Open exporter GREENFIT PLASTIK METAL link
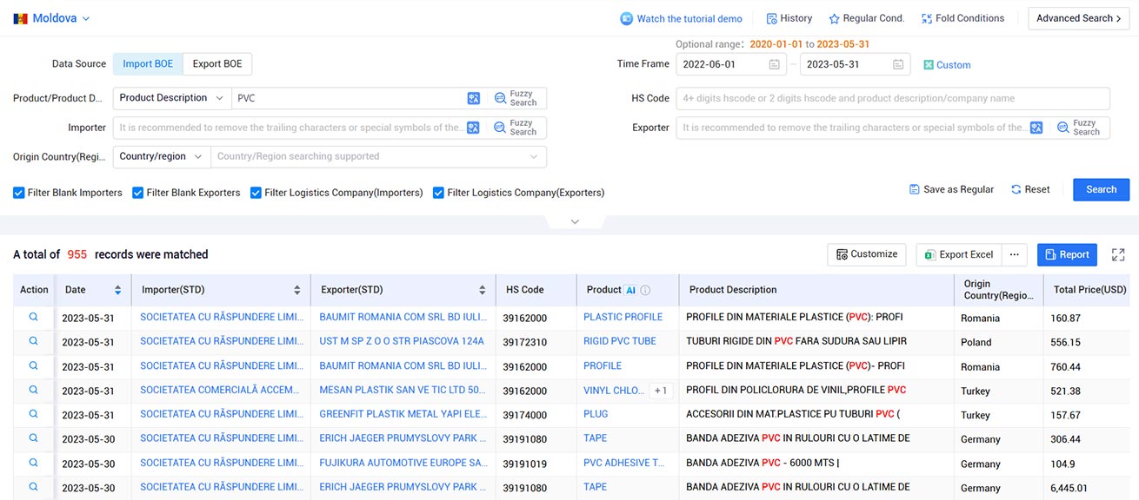The image size is (1139, 500). (x=403, y=415)
